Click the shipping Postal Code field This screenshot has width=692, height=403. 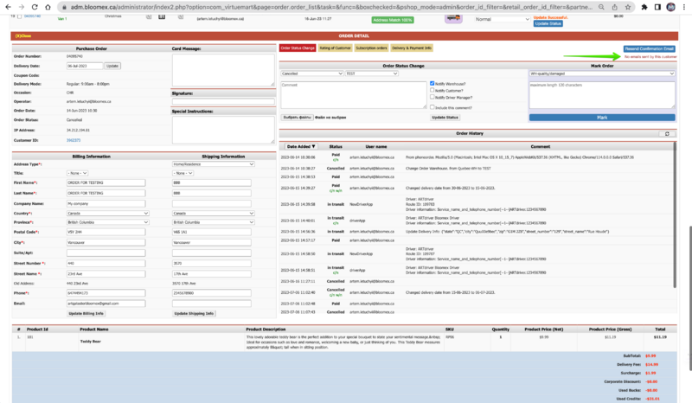tap(212, 232)
